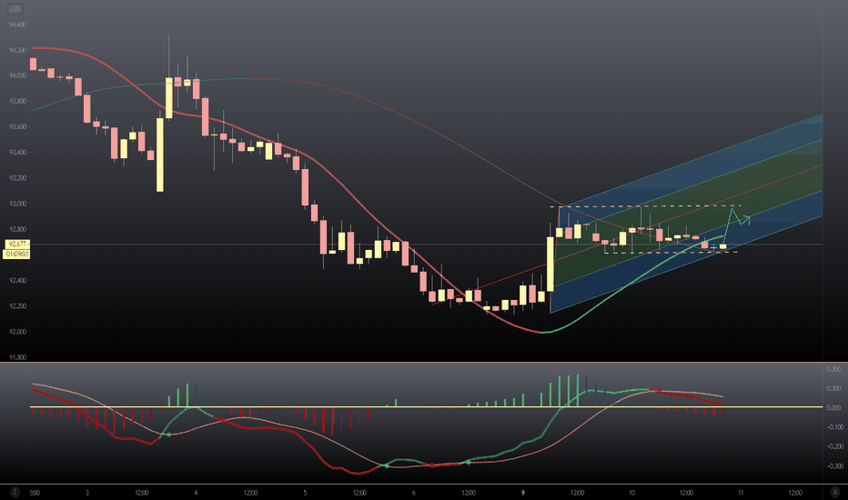
Task: Click the 0.100 indicator scale label
Action: coord(833,389)
